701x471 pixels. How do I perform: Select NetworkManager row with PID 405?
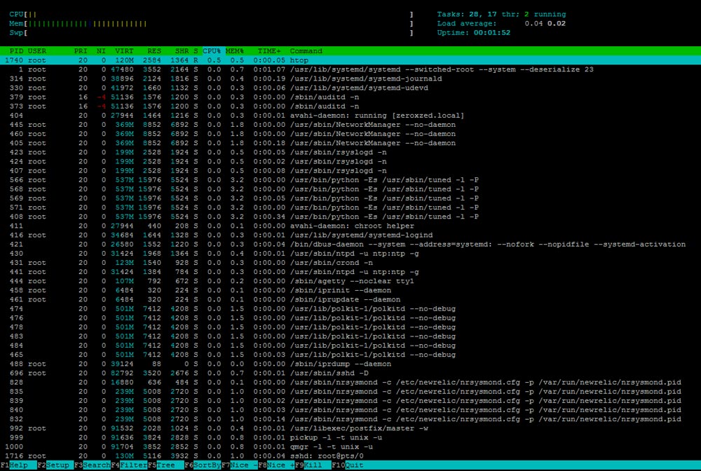350,143
